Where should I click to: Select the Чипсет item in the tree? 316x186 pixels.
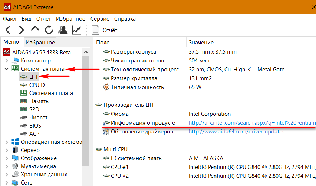(38, 118)
